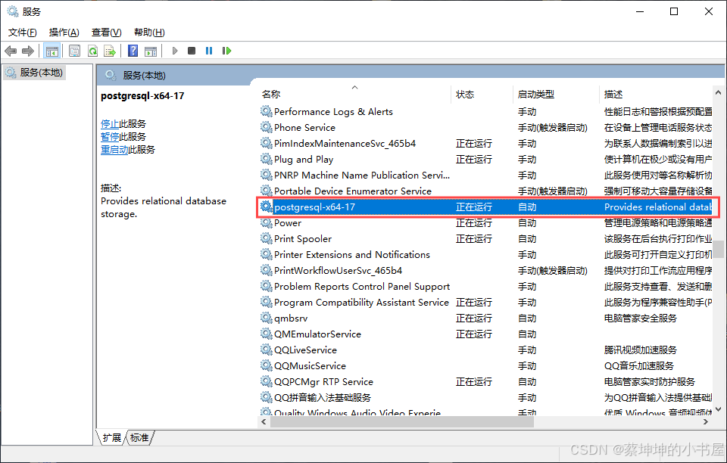Viewport: 727px width, 463px height.
Task: Open the 操作 menu
Action: (64, 32)
